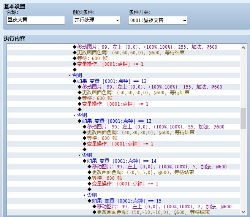This screenshot has height=217, width=250.
Task: Select 移动图片 99 line with opacity 5
Action: click(124, 166)
